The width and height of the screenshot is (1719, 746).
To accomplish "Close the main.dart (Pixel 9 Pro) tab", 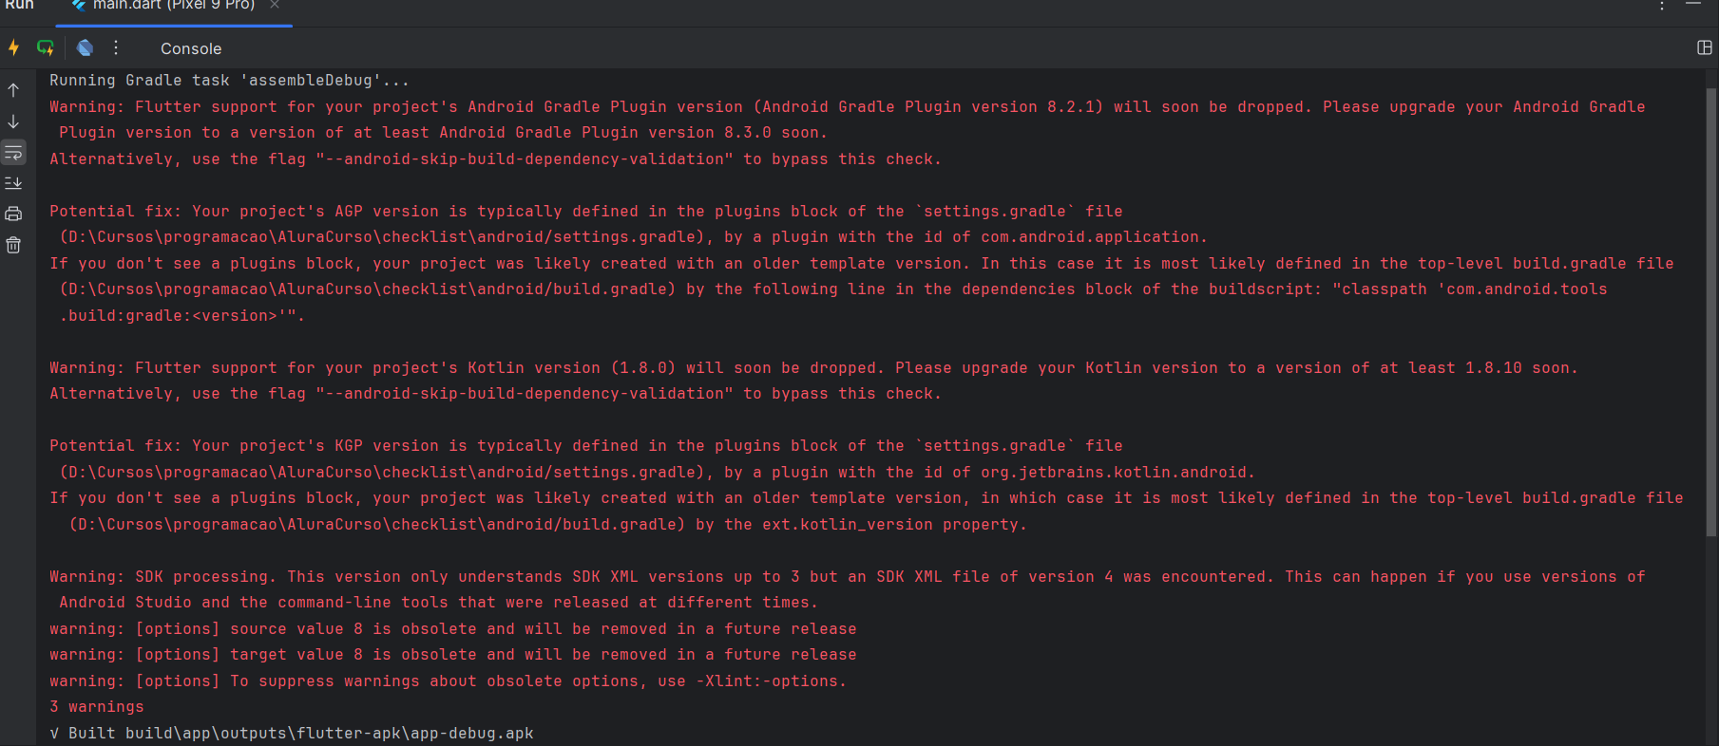I will click(x=275, y=6).
